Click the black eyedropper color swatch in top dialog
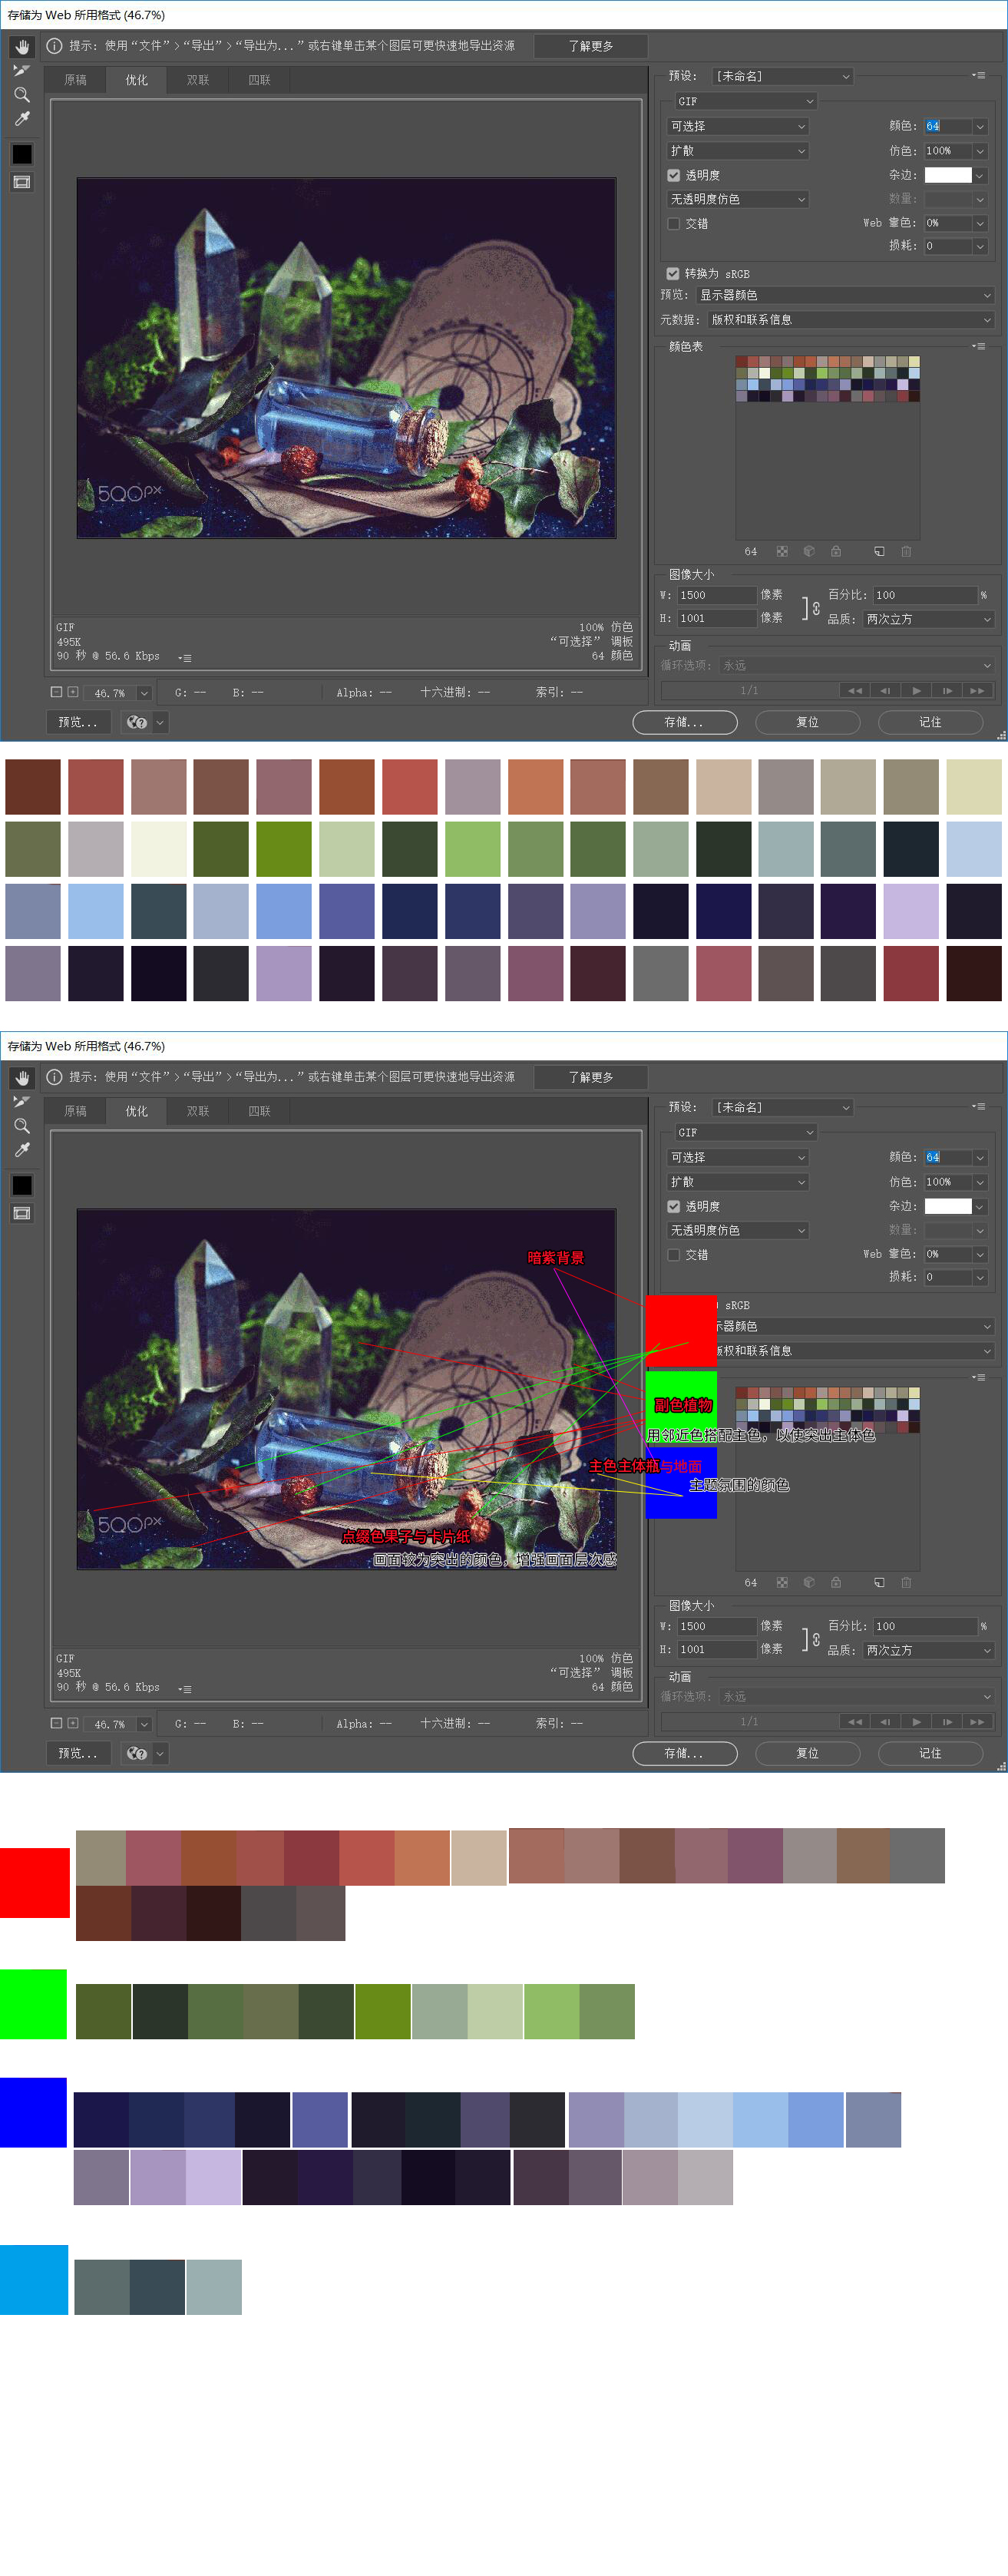This screenshot has height=2576, width=1008. tap(22, 154)
